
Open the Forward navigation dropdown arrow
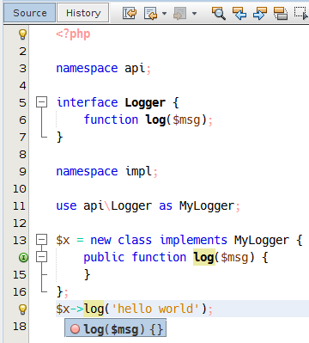(x=194, y=13)
